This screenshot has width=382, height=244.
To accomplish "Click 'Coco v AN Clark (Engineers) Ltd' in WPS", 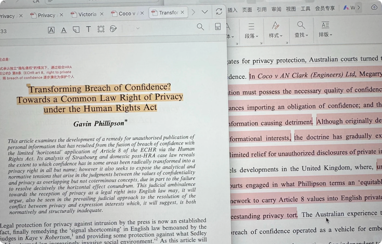I will pyautogui.click(x=307, y=75).
